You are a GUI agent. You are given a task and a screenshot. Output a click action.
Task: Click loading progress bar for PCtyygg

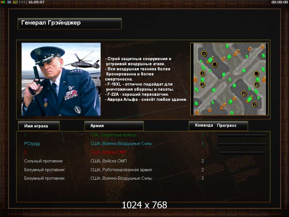242,143
